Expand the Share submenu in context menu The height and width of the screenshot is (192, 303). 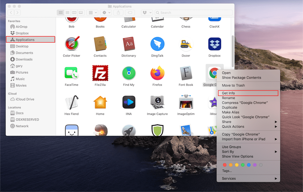(248, 122)
